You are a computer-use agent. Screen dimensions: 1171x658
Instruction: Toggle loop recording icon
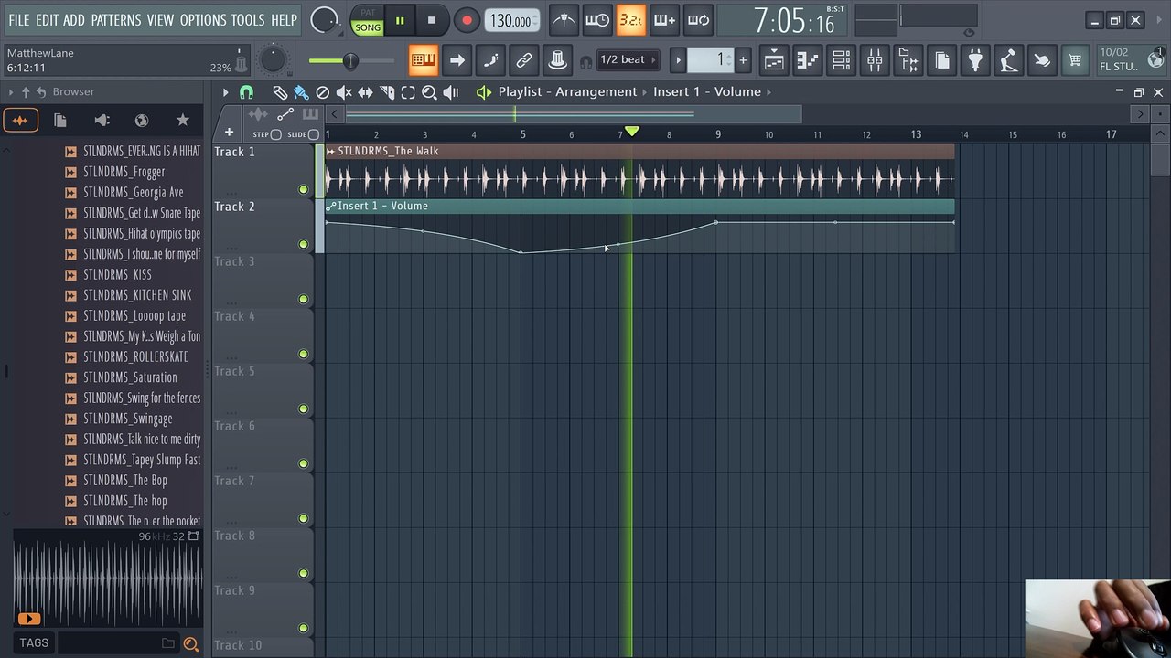(x=699, y=19)
